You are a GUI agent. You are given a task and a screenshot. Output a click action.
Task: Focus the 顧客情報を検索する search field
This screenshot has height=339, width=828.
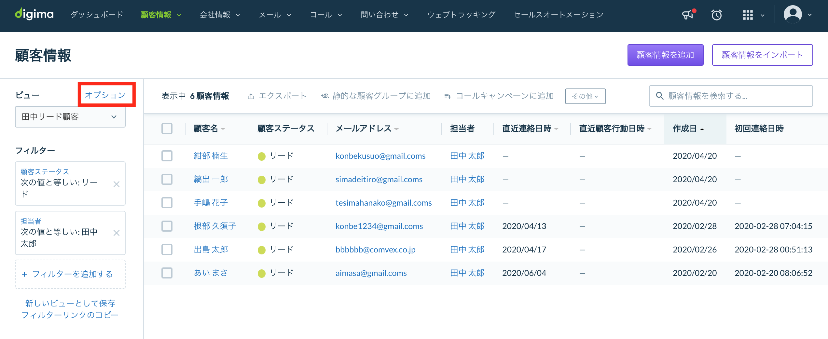731,96
